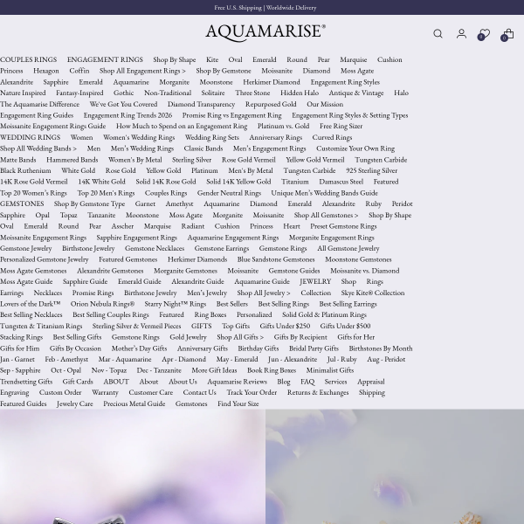Open Gifts for Her link
The width and height of the screenshot is (524, 524).
click(356, 337)
